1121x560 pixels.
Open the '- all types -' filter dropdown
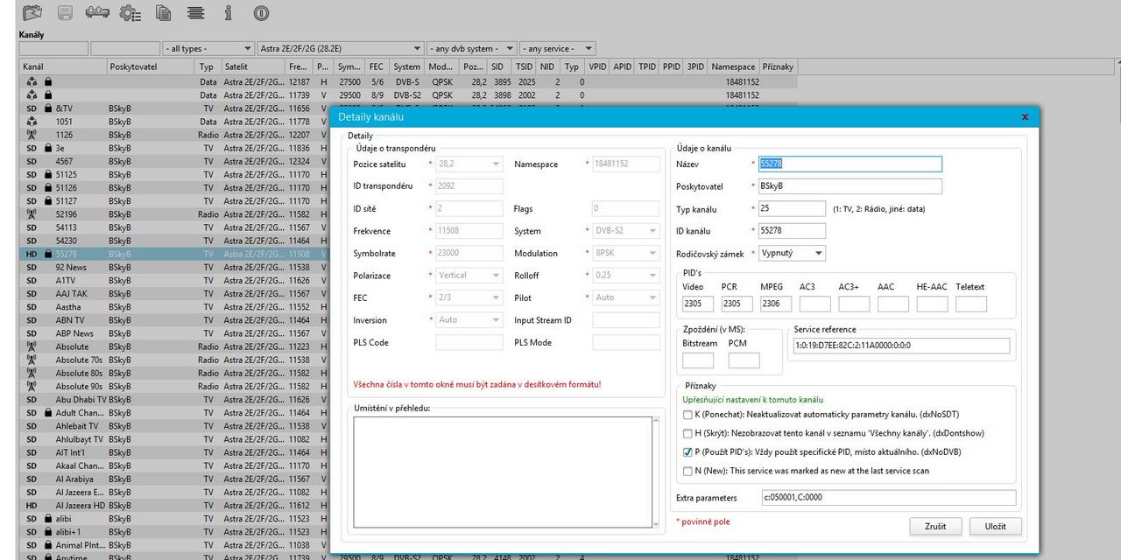point(208,49)
